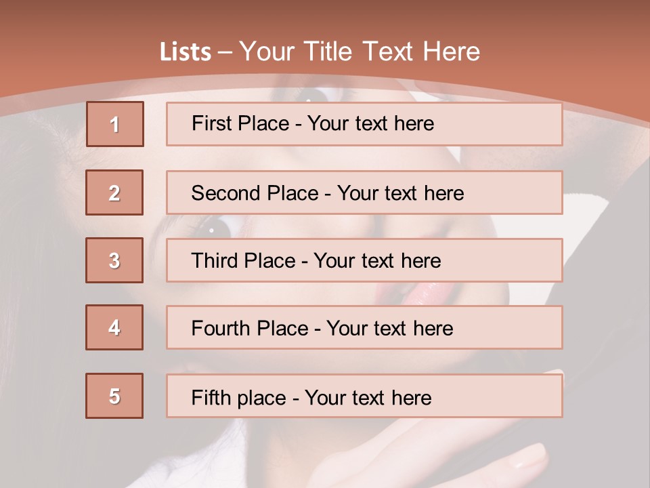Click the number 1 box
Viewport: 650px width, 488px height.
[x=115, y=124]
